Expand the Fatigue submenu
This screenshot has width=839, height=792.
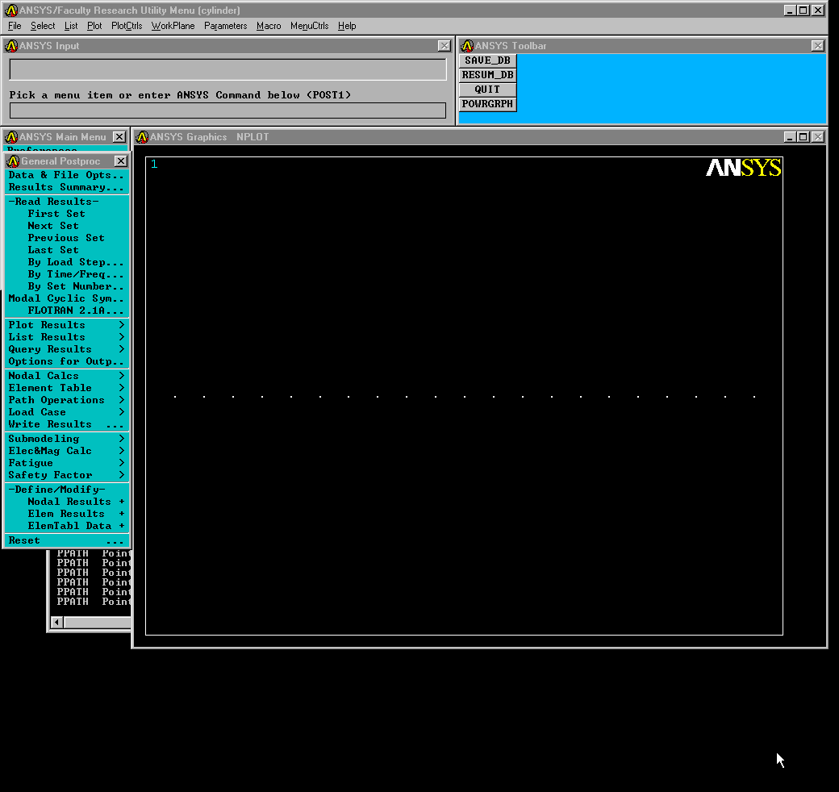[66, 463]
